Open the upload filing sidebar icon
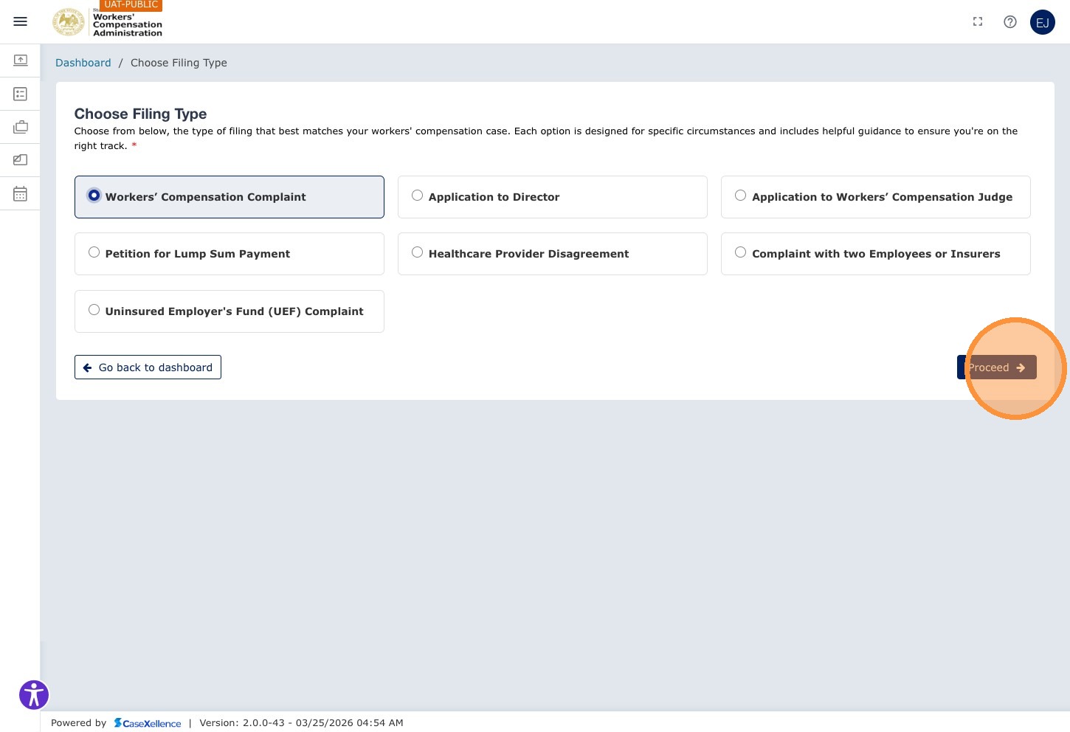 [x=21, y=61]
